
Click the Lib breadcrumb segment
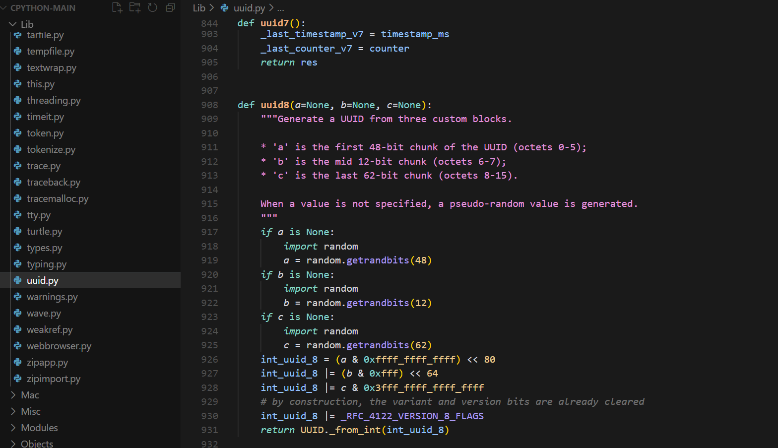(199, 8)
